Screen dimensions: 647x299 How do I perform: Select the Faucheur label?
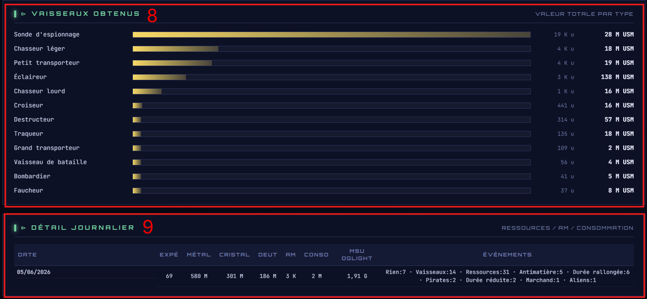pyautogui.click(x=28, y=190)
